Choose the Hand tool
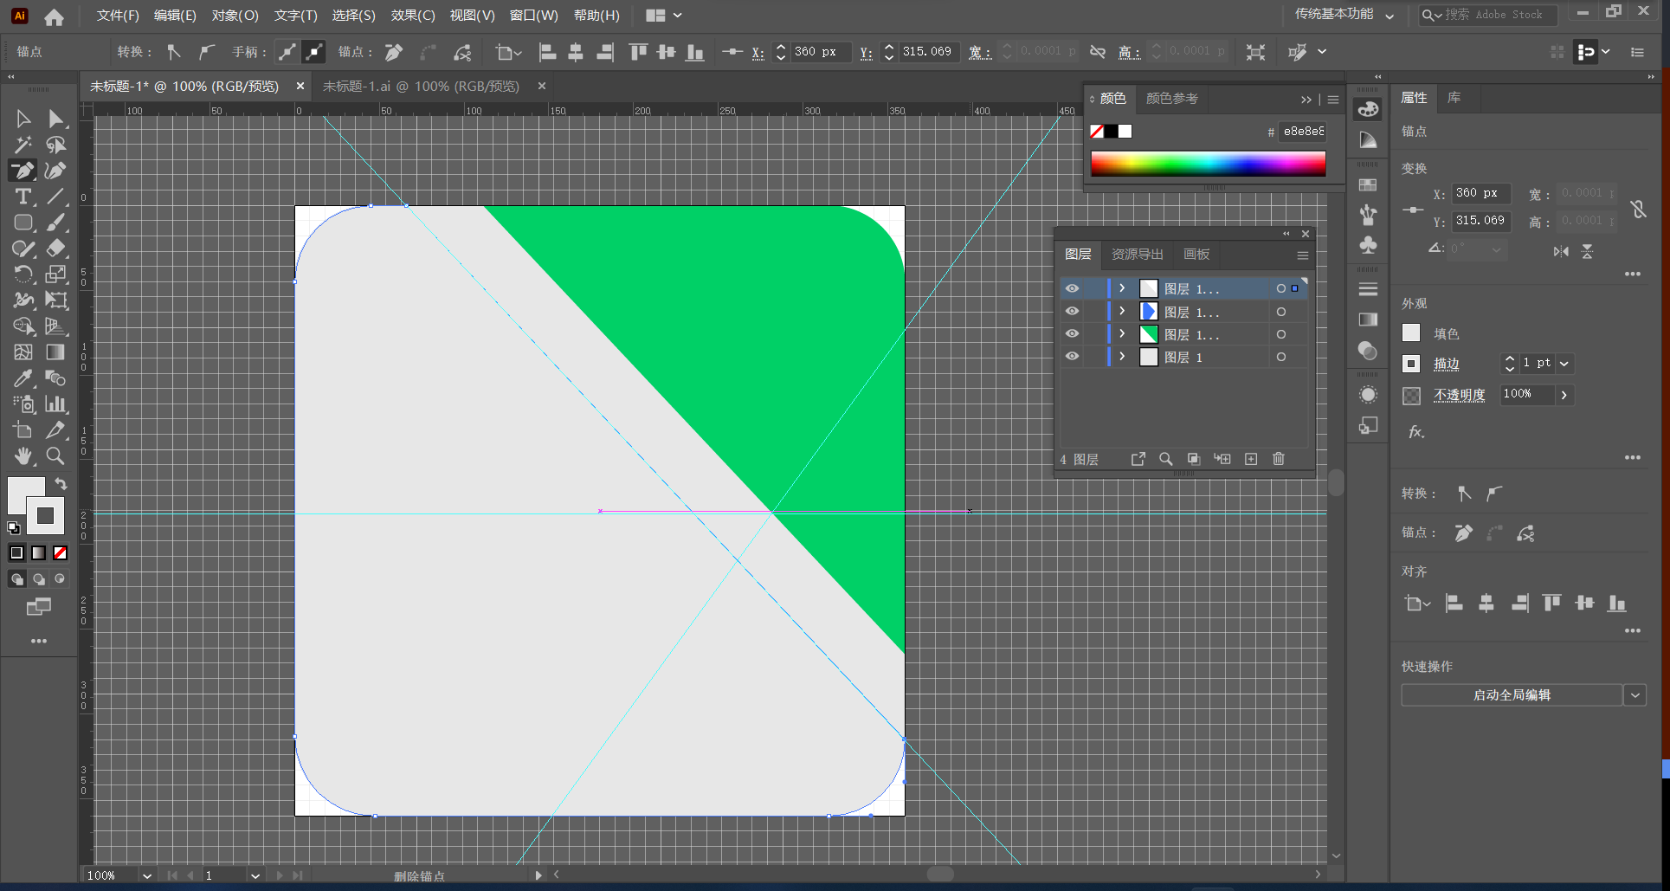 click(x=23, y=455)
